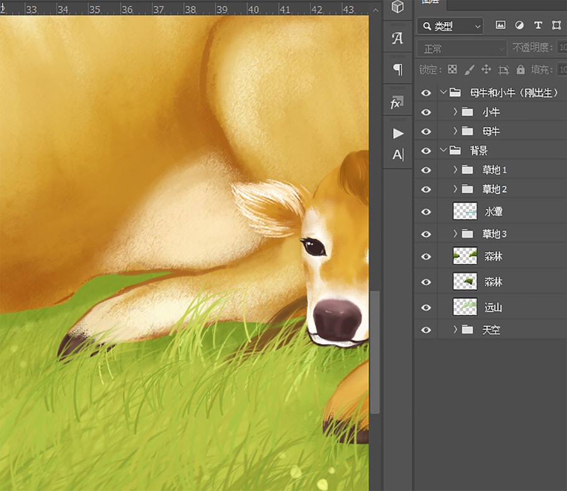Screen dimensions: 567x491
Task: Select folder icon of 背景 group
Action: click(x=455, y=150)
